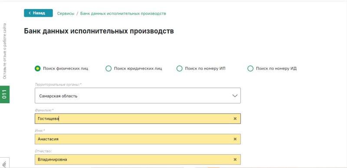Click into the Отчество field with Владимировна
The width and height of the screenshot is (347, 168).
[137, 159]
